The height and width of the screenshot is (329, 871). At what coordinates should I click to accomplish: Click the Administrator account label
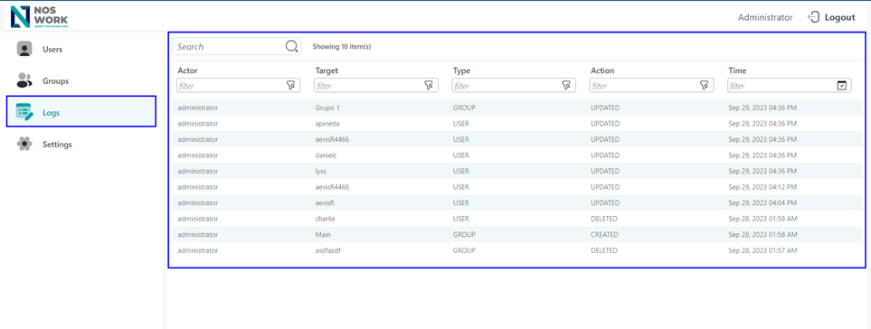coord(765,17)
